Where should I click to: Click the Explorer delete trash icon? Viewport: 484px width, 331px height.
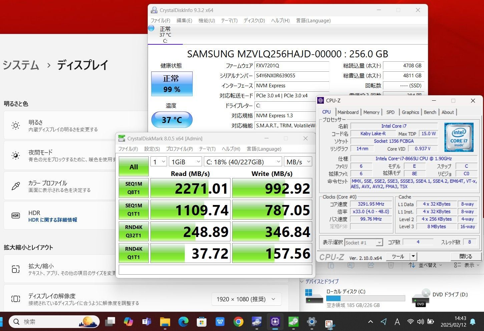click(391, 265)
